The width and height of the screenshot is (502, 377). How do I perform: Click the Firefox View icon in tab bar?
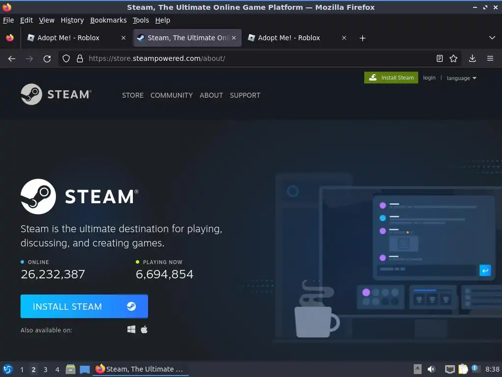click(x=10, y=38)
